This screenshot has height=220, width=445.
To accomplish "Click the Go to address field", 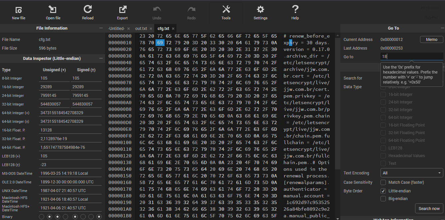I will [x=411, y=57].
